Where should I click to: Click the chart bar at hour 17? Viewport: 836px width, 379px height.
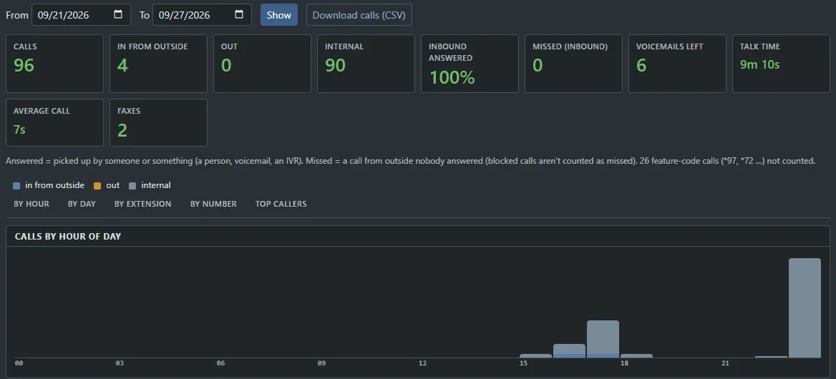point(603,339)
